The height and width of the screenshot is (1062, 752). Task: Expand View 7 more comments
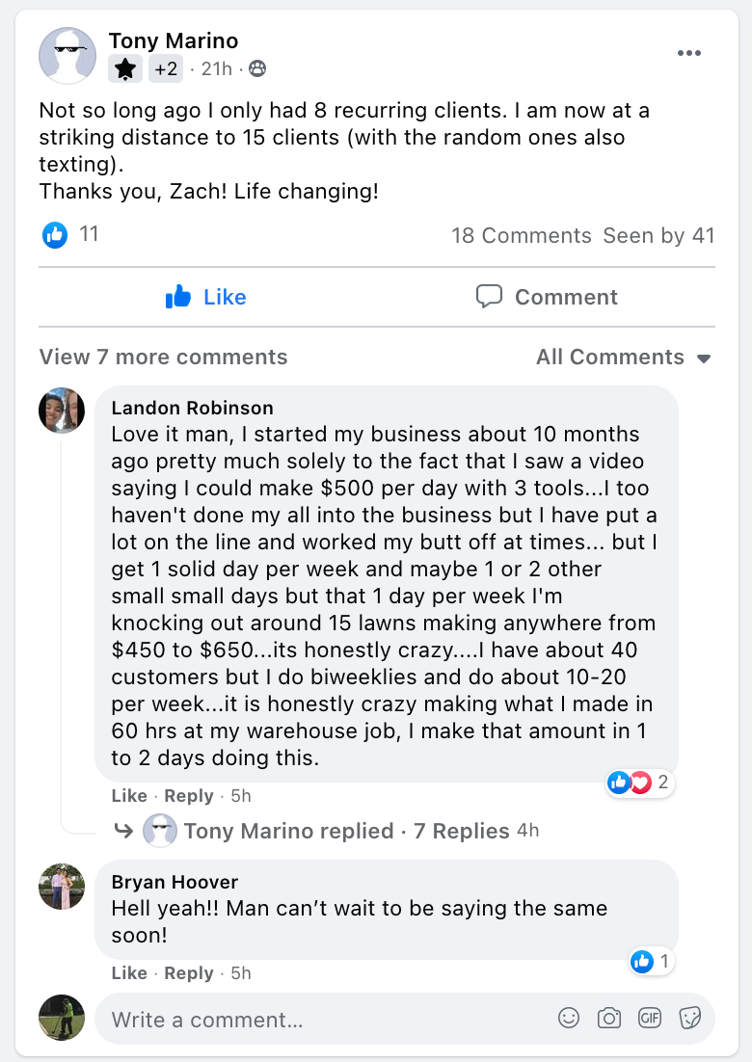click(163, 357)
